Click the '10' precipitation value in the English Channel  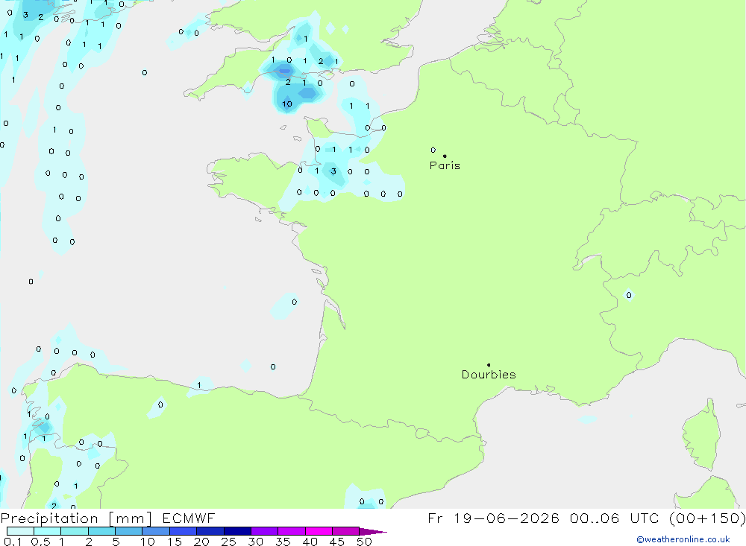point(287,104)
